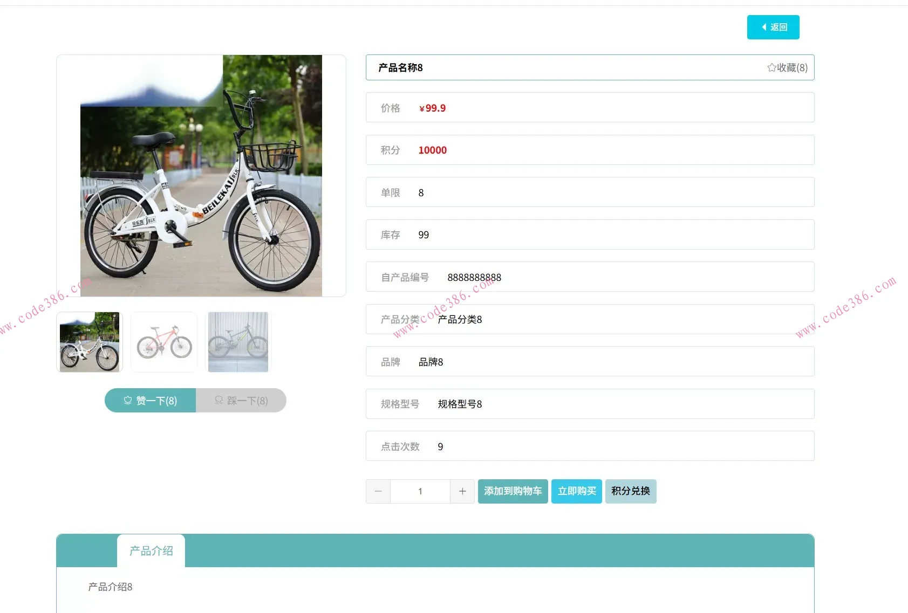908x613 pixels.
Task: Click the quantity input field
Action: click(x=420, y=491)
